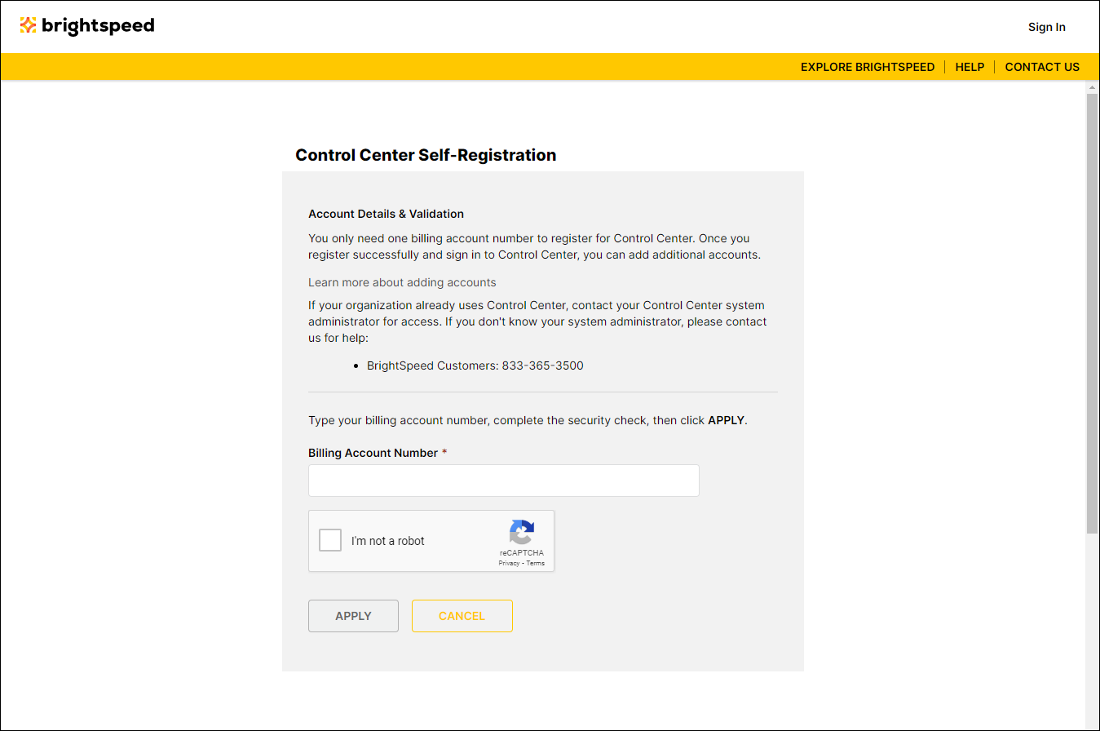Click the Billing Account Number field

click(x=504, y=481)
